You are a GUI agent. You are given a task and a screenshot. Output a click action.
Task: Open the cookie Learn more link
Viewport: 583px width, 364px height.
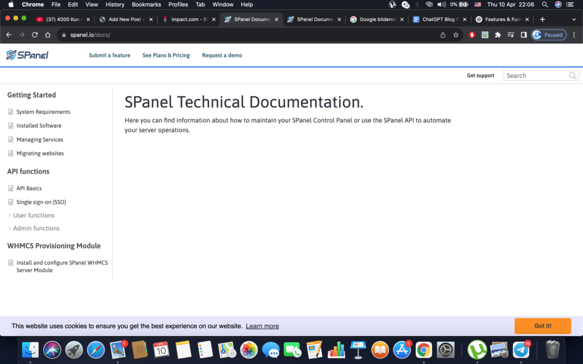click(262, 326)
